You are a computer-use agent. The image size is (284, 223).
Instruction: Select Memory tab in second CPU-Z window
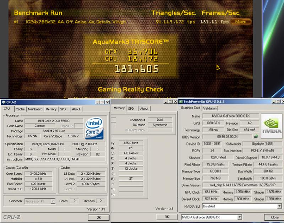pos(119,108)
